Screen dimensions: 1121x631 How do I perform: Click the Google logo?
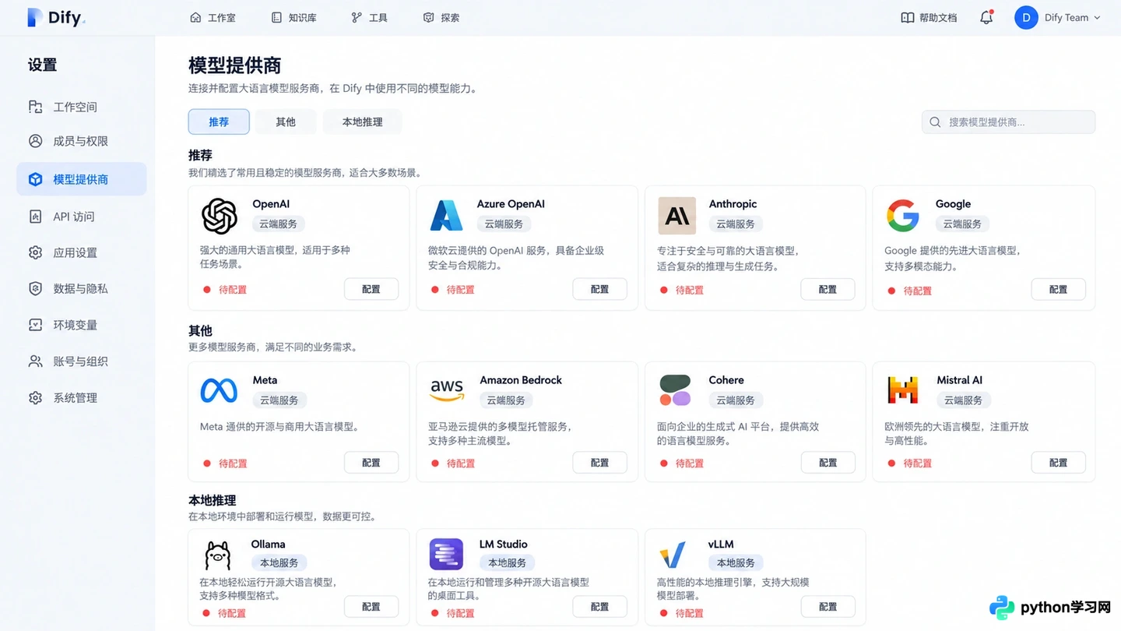[903, 216]
